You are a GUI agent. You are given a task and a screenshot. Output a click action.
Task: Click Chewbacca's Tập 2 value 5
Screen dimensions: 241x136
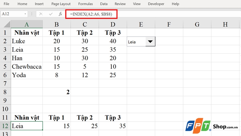pos(85,66)
